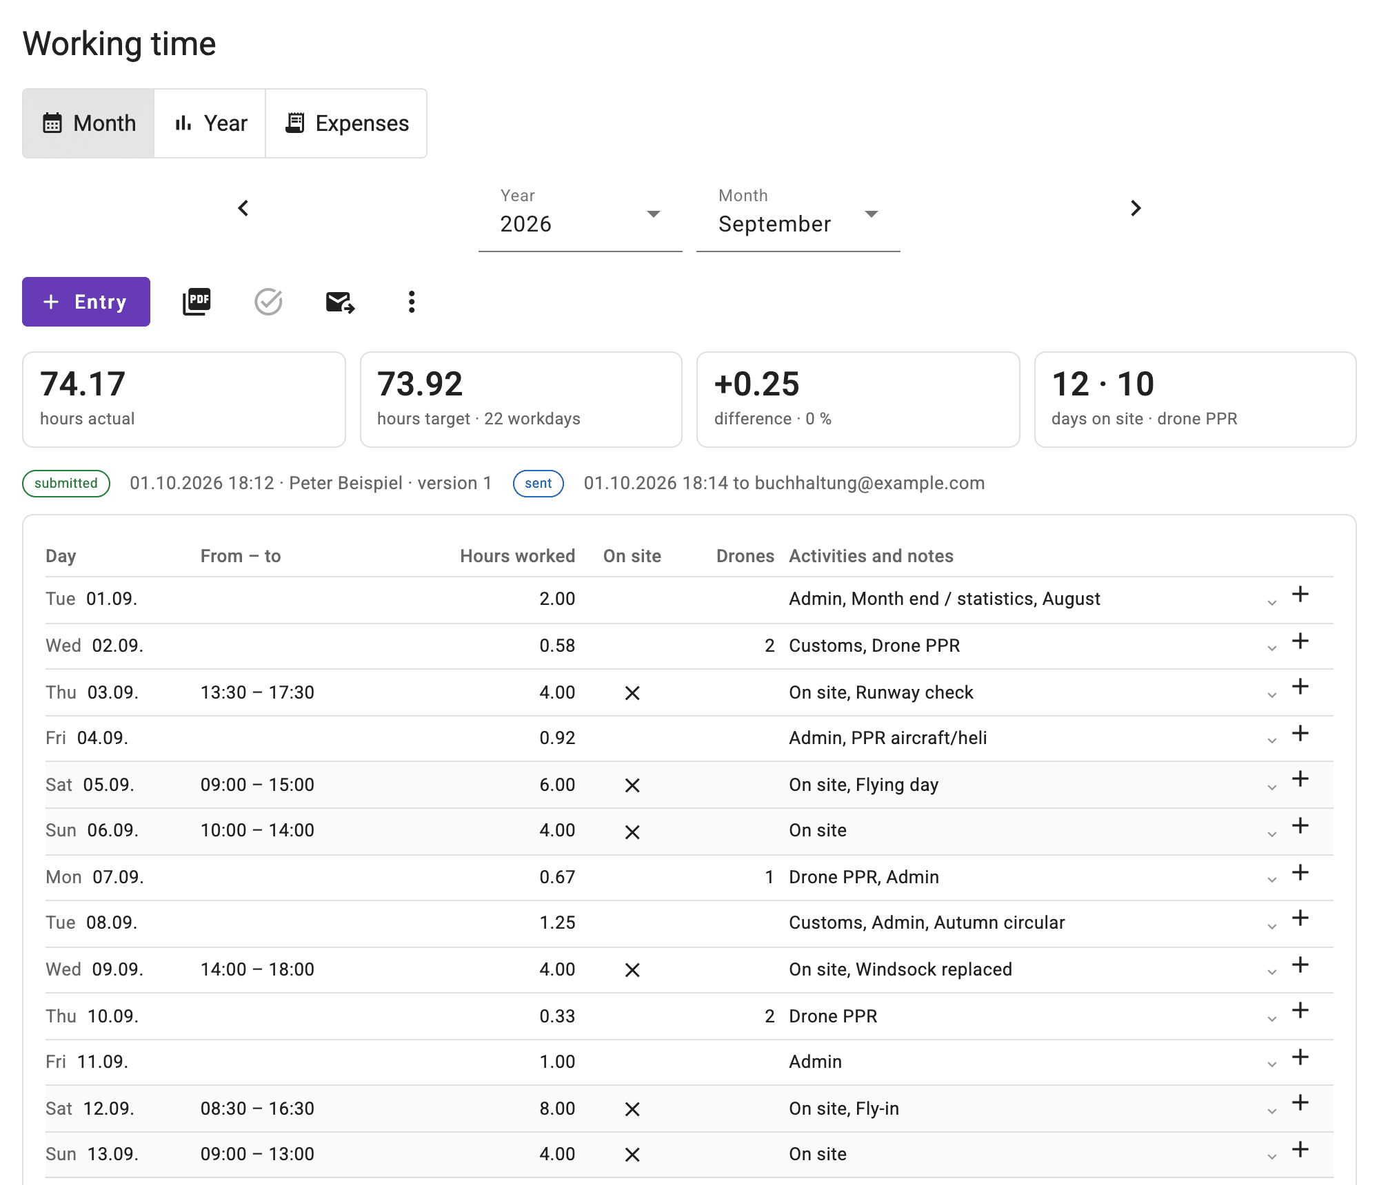Add entry on Sat 05.09. row
The image size is (1379, 1185).
(x=1300, y=779)
